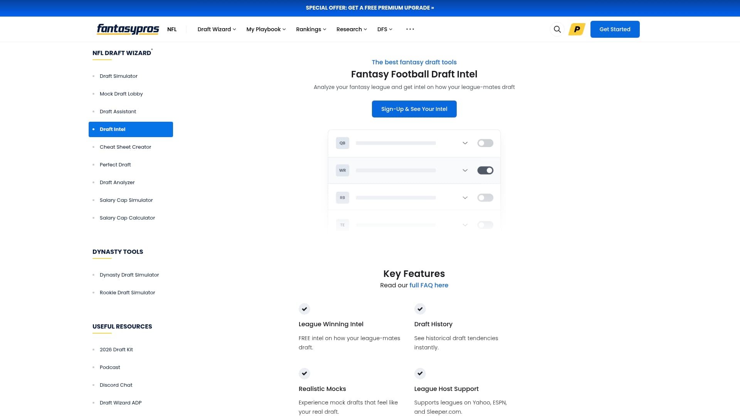Click the QB position badge
The image size is (740, 416).
click(342, 143)
